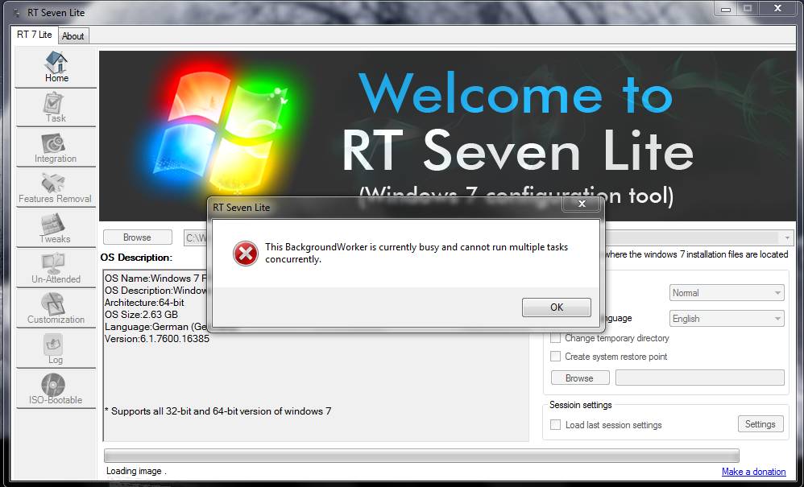
Task: Expand the English language dropdown
Action: 727,319
